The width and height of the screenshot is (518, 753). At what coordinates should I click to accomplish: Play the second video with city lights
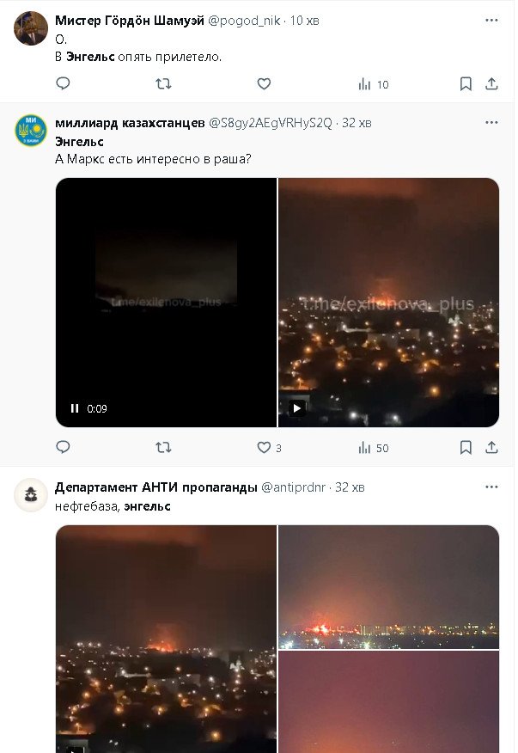click(x=296, y=408)
